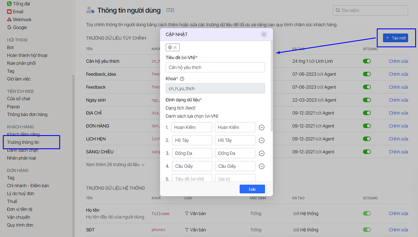
Task: Click minus icon next to Đống Đa
Action: [x=262, y=153]
